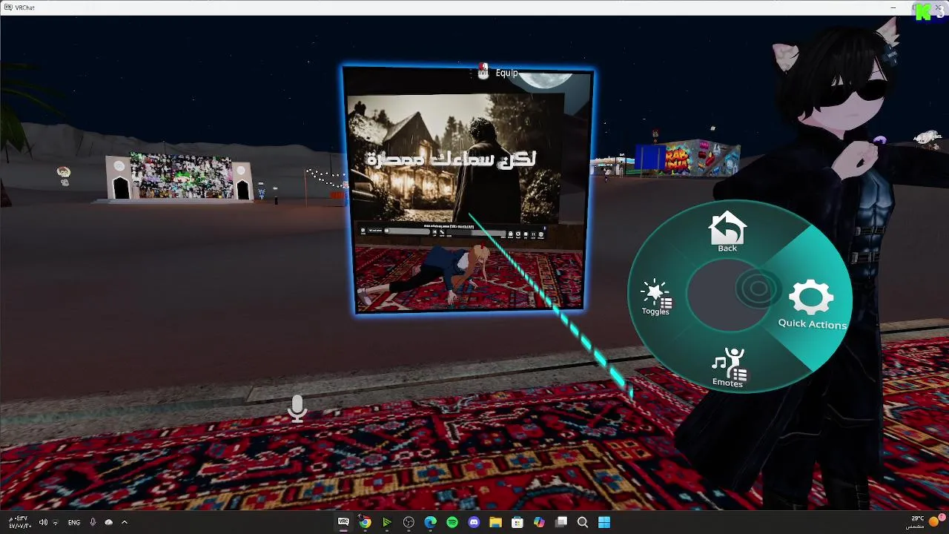949x534 pixels.
Task: Click the video player URL input slider bar
Action: tap(406, 231)
